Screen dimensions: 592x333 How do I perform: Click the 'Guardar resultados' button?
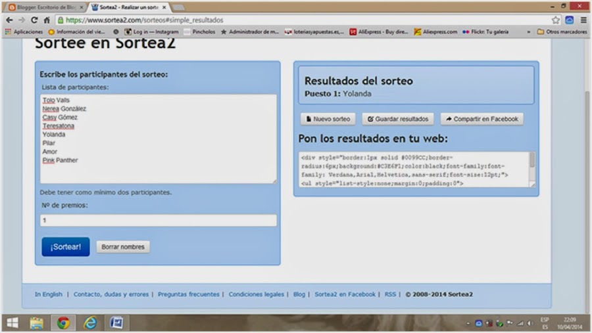pos(398,119)
